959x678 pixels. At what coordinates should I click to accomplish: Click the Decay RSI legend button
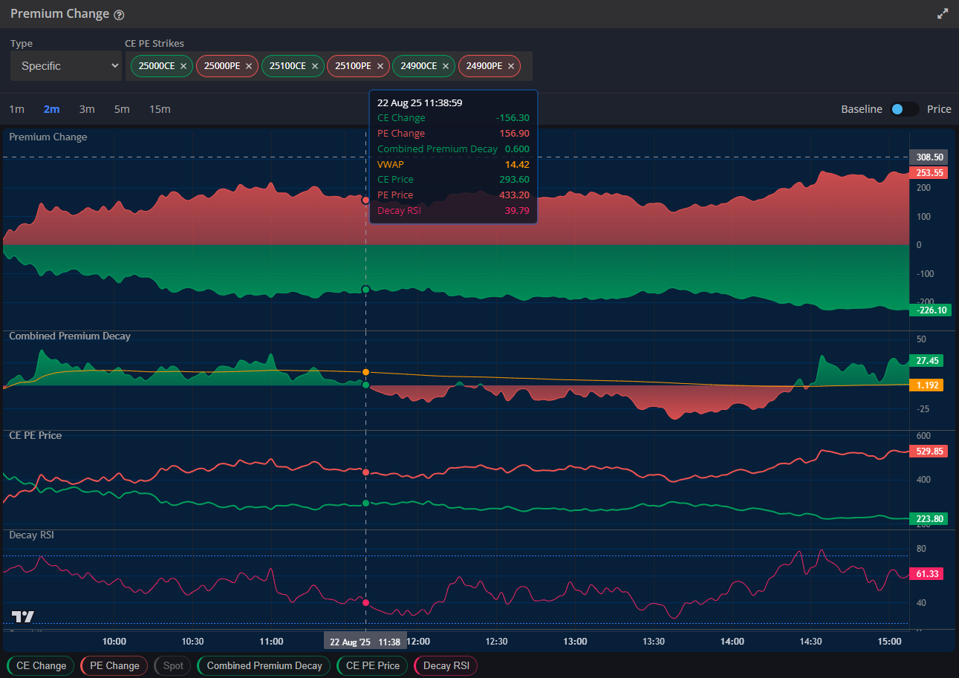click(x=446, y=665)
